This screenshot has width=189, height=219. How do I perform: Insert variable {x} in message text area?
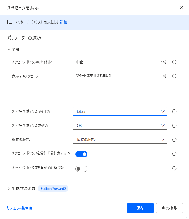pos(163,76)
